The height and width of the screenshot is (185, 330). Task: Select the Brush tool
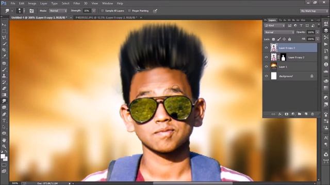4,69
